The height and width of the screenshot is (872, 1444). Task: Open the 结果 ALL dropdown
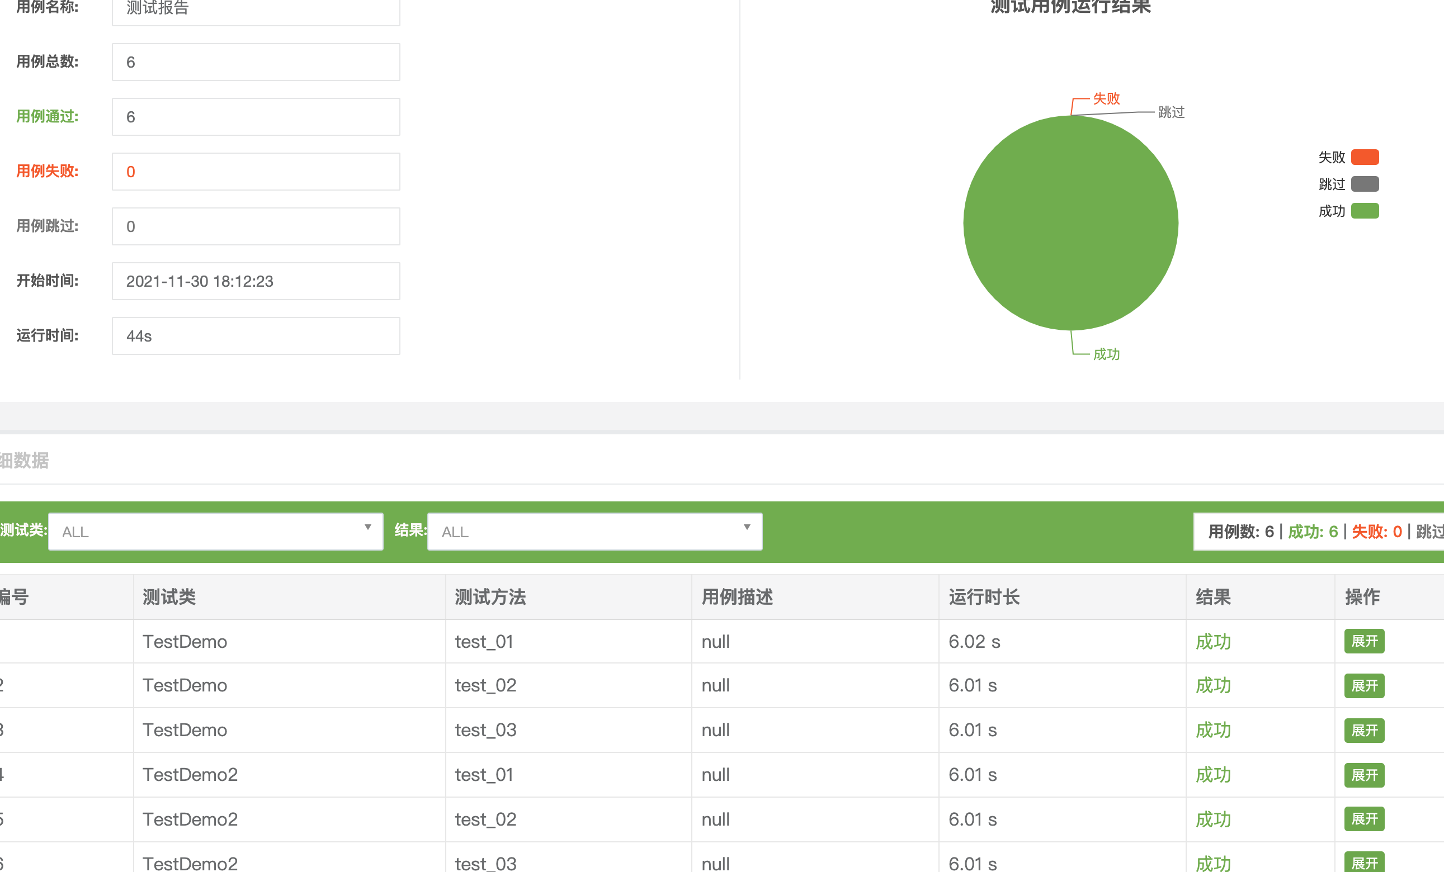point(594,531)
